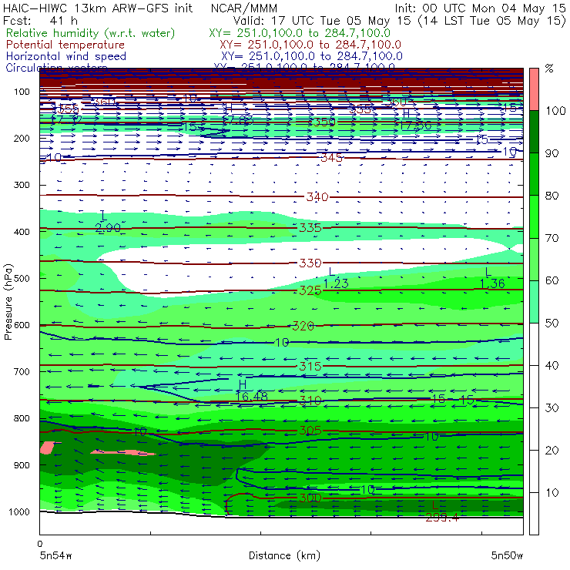The width and height of the screenshot is (570, 570).
Task: Click the red XY coordinates line
Action: 310,45
